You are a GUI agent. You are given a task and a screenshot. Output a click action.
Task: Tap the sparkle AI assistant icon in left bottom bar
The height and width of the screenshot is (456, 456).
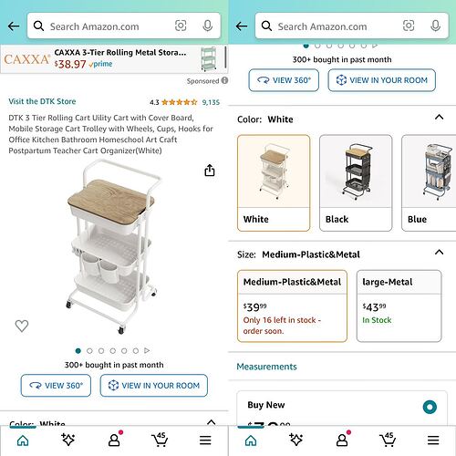click(x=67, y=440)
